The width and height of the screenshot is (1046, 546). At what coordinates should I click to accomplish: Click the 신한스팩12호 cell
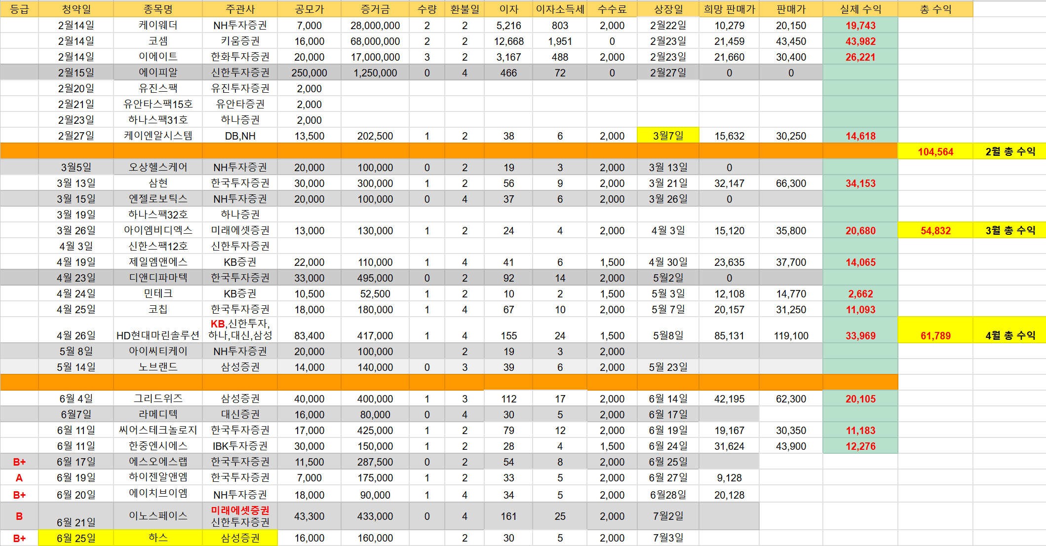coord(158,246)
